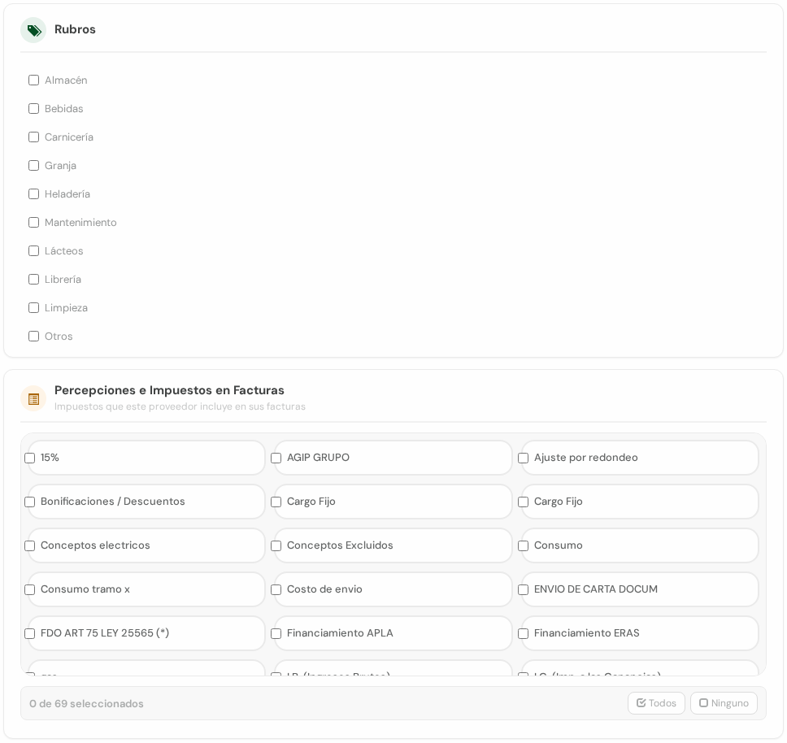The width and height of the screenshot is (787, 743).
Task: Mark the Heladería rubro checkbox
Action: [x=33, y=194]
